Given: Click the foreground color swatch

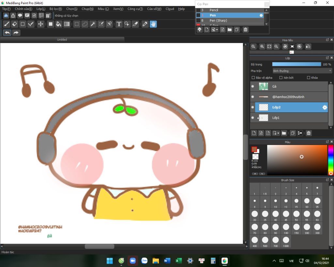Looking at the screenshot, I should [x=254, y=149].
